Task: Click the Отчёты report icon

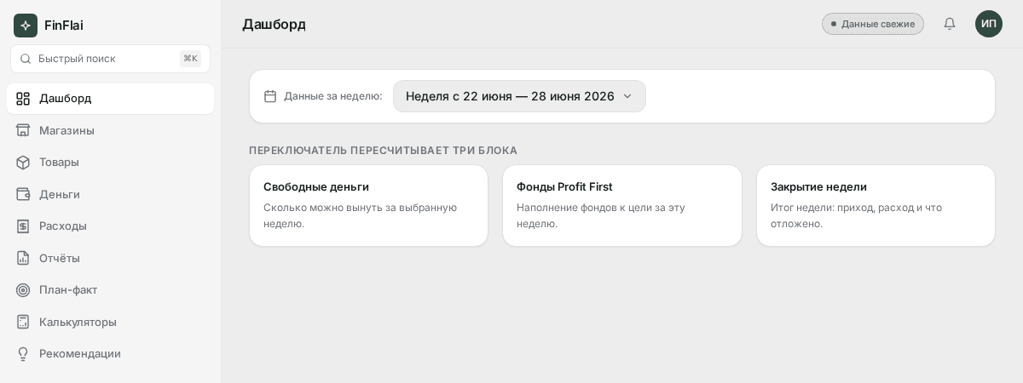Action: click(x=23, y=258)
